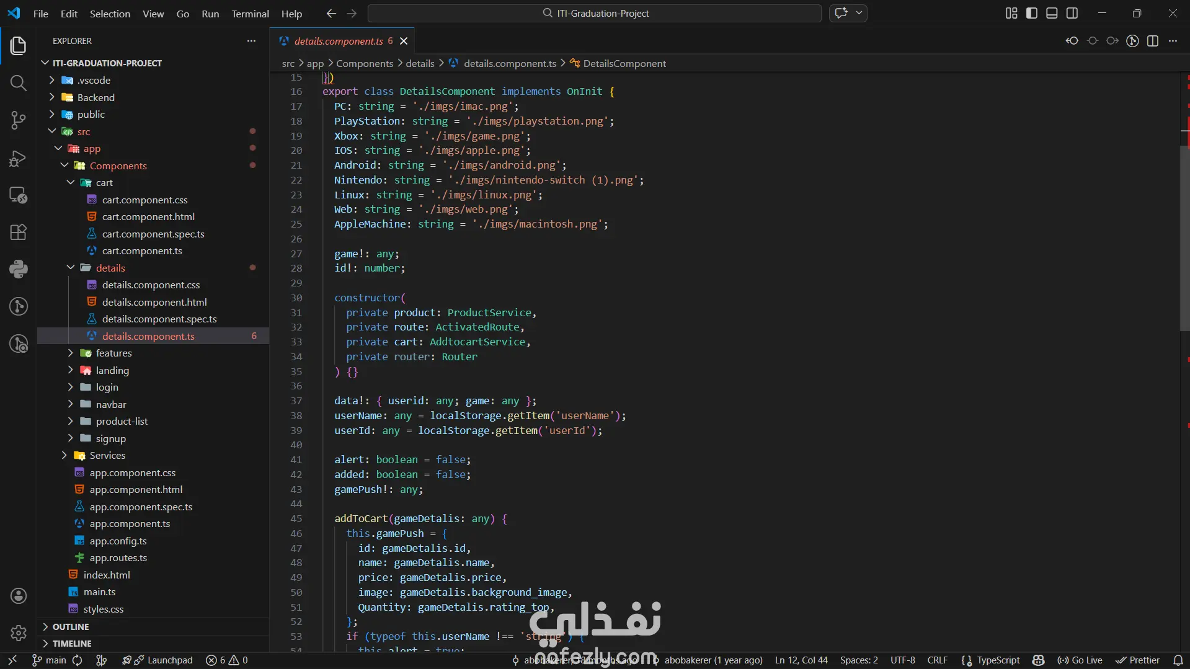Open the Accounts menu icon
Viewport: 1190px width, 669px height.
(x=18, y=596)
